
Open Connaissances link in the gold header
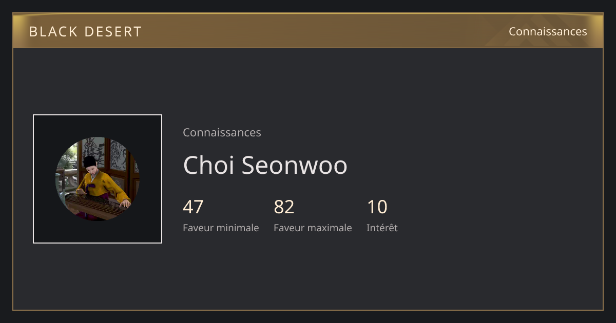tap(548, 31)
